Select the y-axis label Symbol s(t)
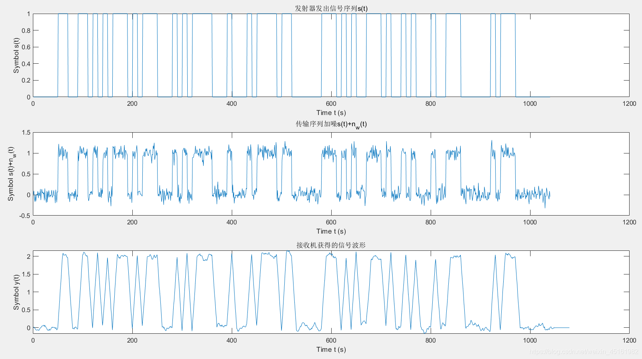Viewport: 642px width, 359px height. [x=16, y=55]
